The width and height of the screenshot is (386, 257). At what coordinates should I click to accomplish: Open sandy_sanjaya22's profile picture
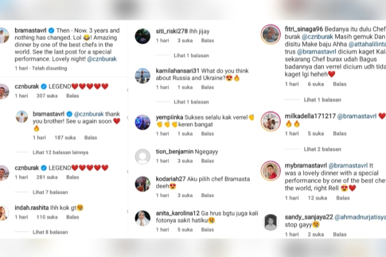(271, 222)
